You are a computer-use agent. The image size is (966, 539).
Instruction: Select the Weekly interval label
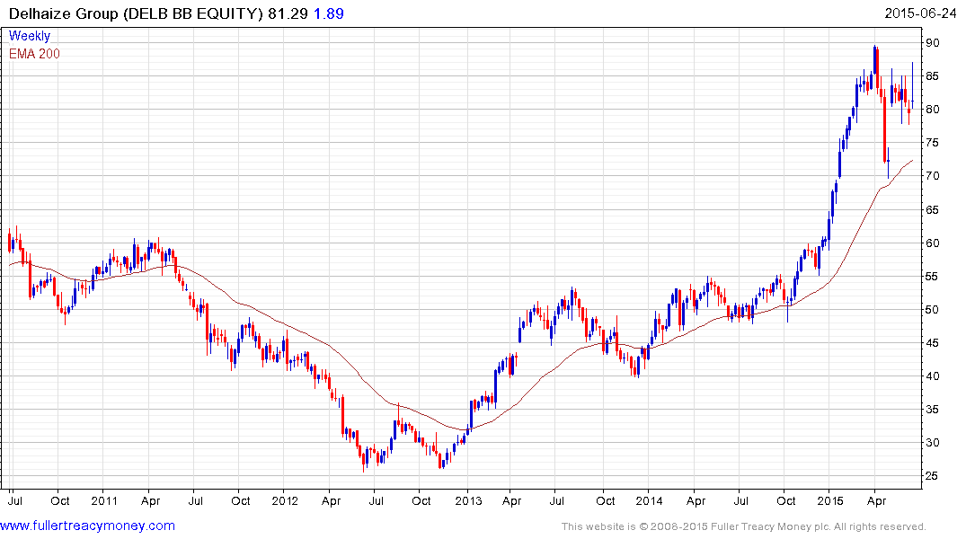[30, 36]
